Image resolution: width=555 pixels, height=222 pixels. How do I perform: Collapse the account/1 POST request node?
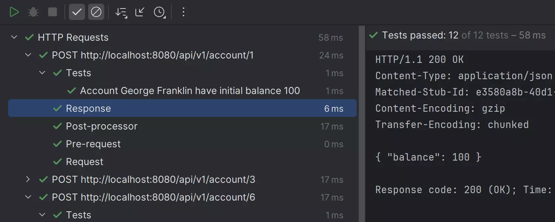(28, 55)
